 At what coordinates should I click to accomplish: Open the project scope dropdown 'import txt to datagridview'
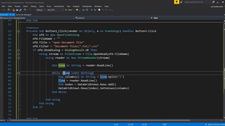37,18
